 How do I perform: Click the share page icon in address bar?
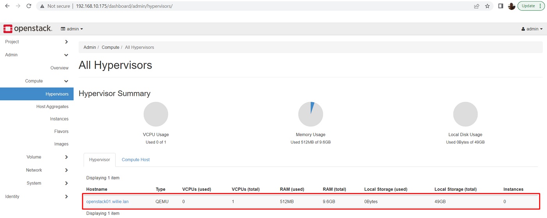click(x=477, y=6)
